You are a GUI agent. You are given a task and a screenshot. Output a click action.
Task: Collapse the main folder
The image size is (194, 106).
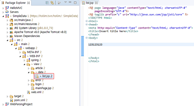click(x=12, y=44)
